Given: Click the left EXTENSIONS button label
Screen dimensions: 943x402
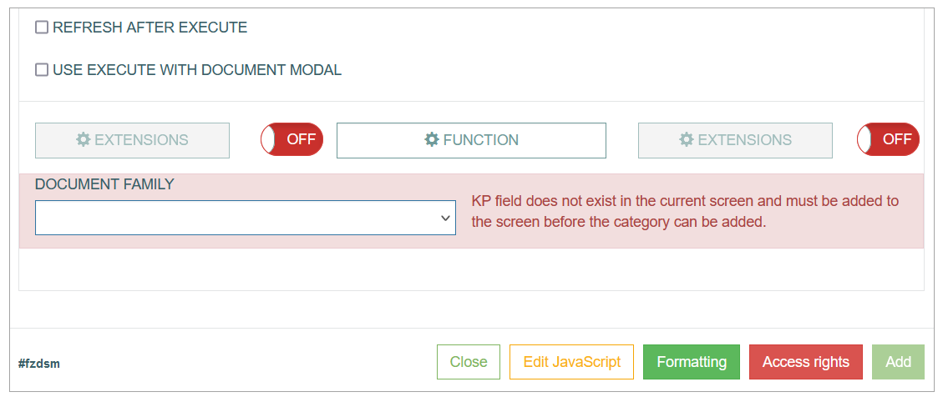Looking at the screenshot, I should (141, 140).
